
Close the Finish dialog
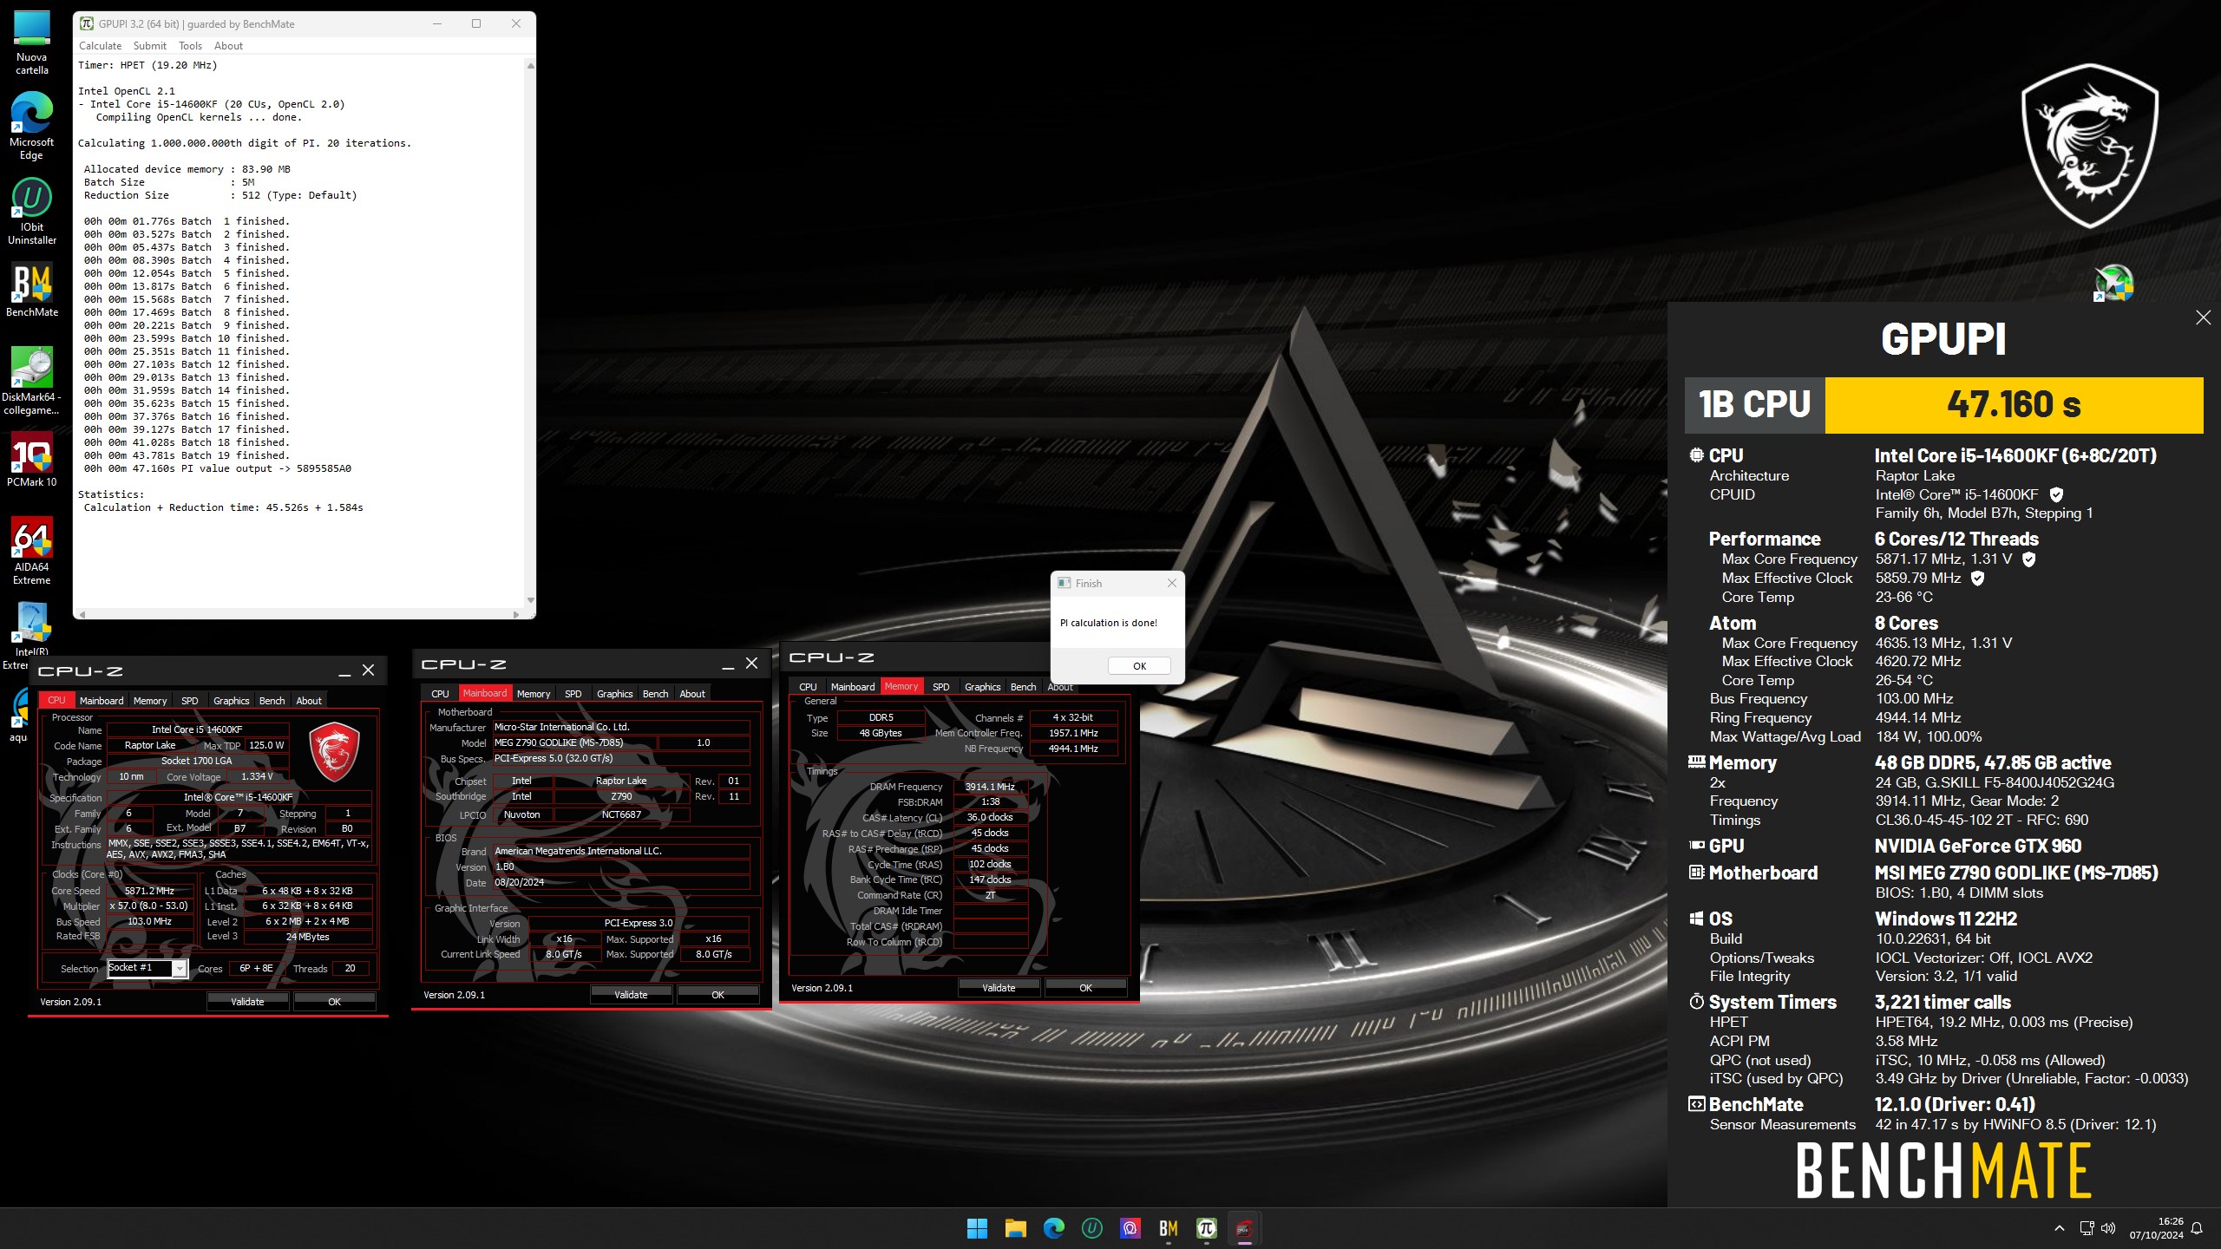click(1171, 583)
